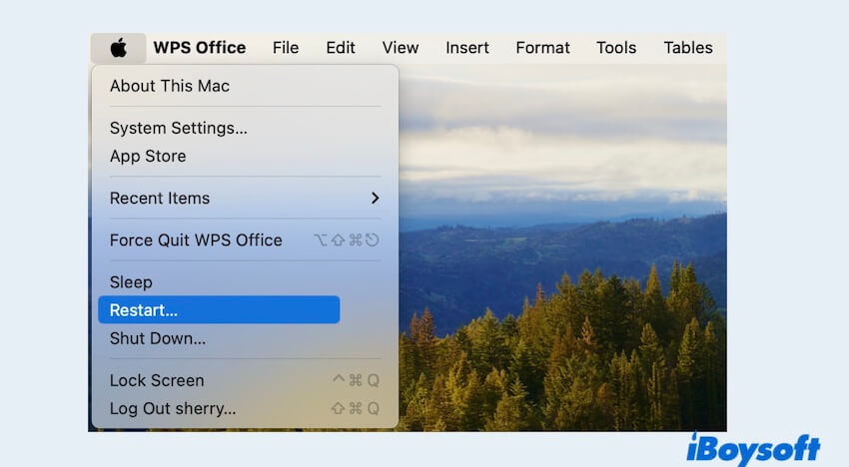The height and width of the screenshot is (467, 849).
Task: Open the File menu
Action: (286, 48)
